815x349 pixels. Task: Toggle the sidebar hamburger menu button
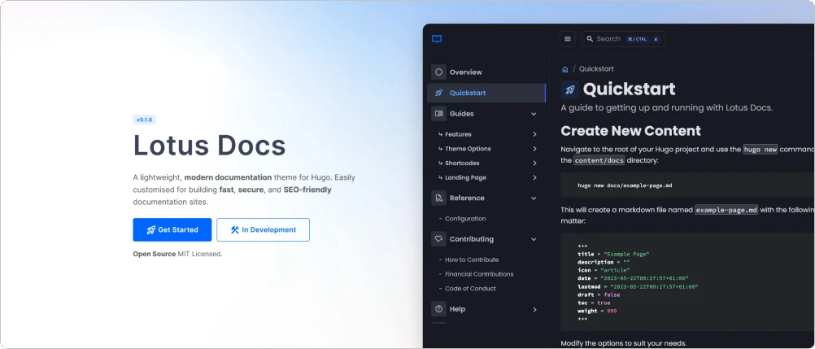coord(568,39)
